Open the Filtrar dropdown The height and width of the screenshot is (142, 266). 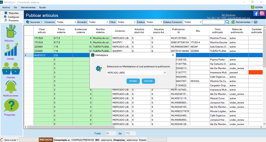point(127,22)
